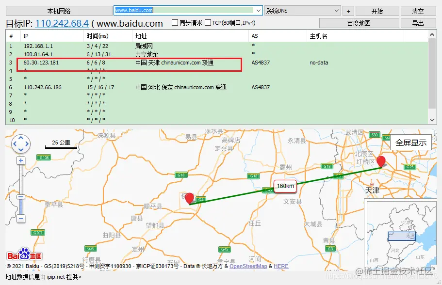Click the S30 highway badge
The width and height of the screenshot is (442, 285).
coord(375,135)
